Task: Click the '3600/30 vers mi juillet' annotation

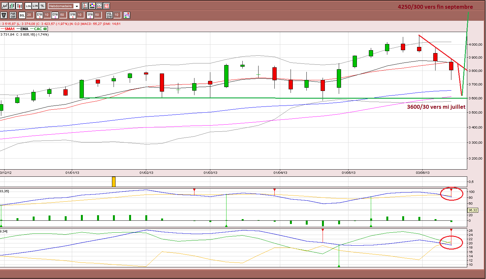Action: [x=436, y=106]
